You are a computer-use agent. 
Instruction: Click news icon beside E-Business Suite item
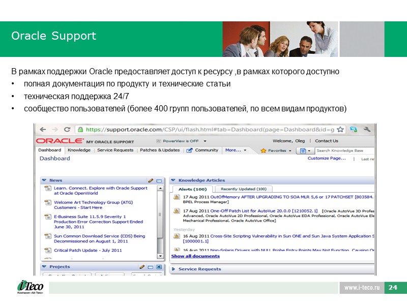[48, 217]
